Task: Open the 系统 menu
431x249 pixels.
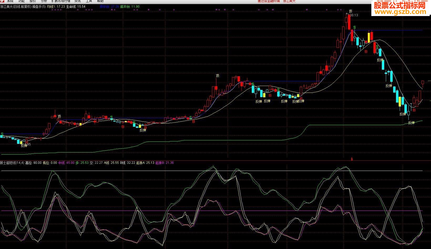Action: [x=11, y=1]
